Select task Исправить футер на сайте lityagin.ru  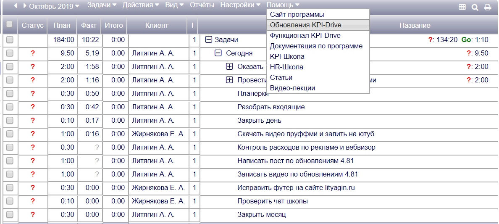(296, 188)
